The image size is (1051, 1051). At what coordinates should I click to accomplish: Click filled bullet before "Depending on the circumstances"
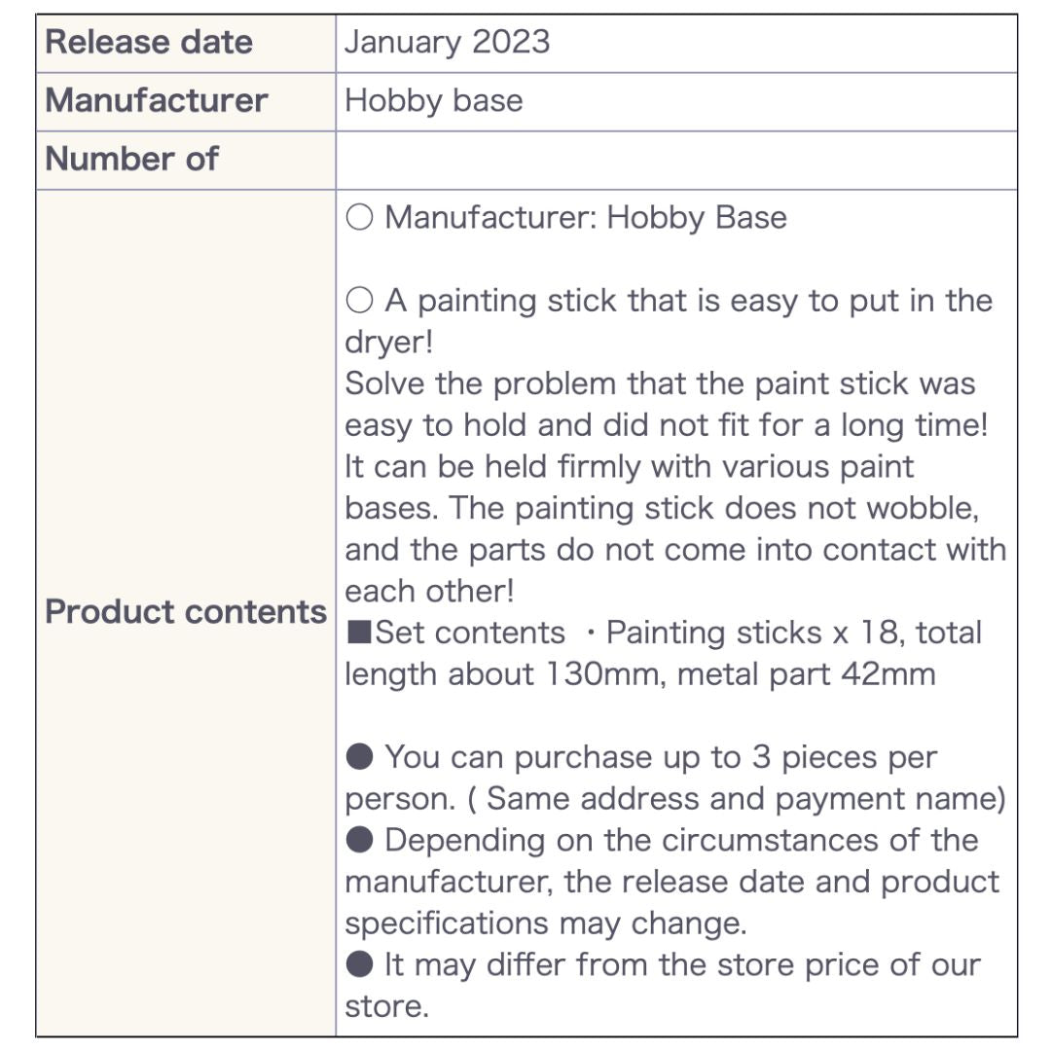[359, 840]
